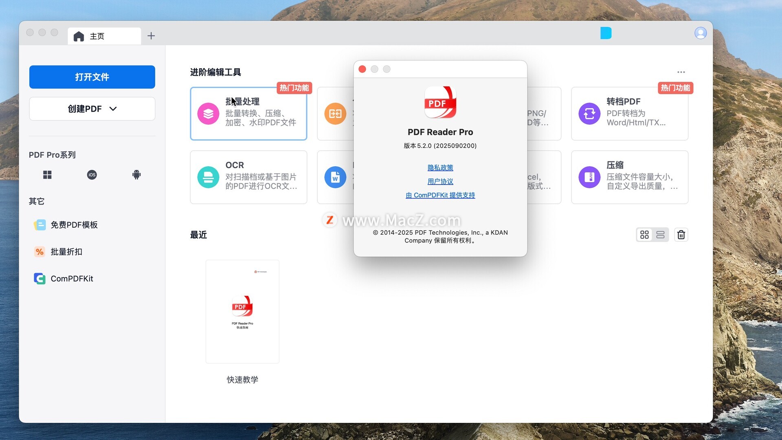782x440 pixels.
Task: Close the About PDF Reader Pro dialog
Action: pos(362,69)
